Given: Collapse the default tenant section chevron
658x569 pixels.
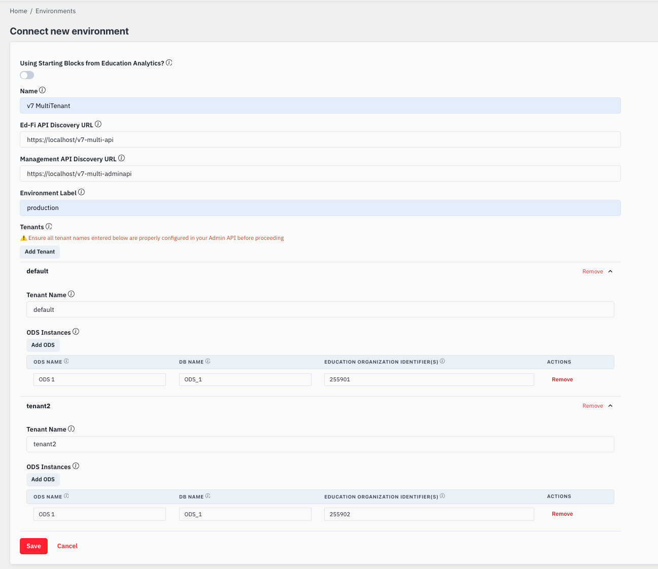Looking at the screenshot, I should (610, 271).
